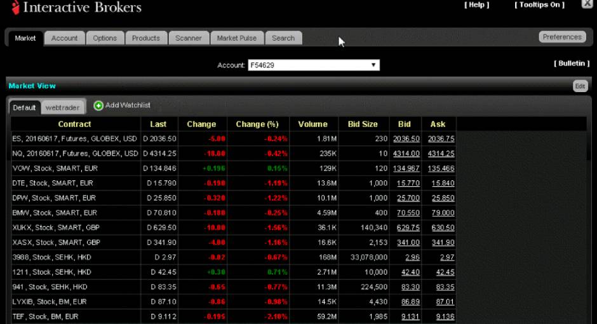Click BMW ask price 79.000
Screen dimensions: 597x324
[443, 213]
